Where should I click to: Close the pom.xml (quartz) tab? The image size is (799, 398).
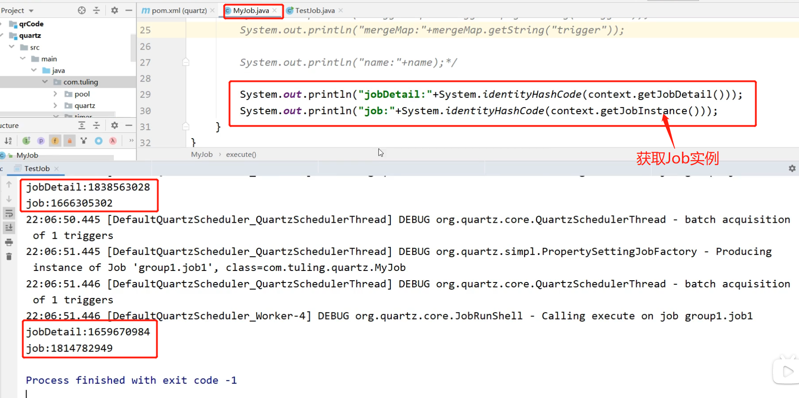212,10
